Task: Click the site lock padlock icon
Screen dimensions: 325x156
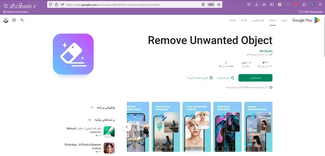Action: 56,4
